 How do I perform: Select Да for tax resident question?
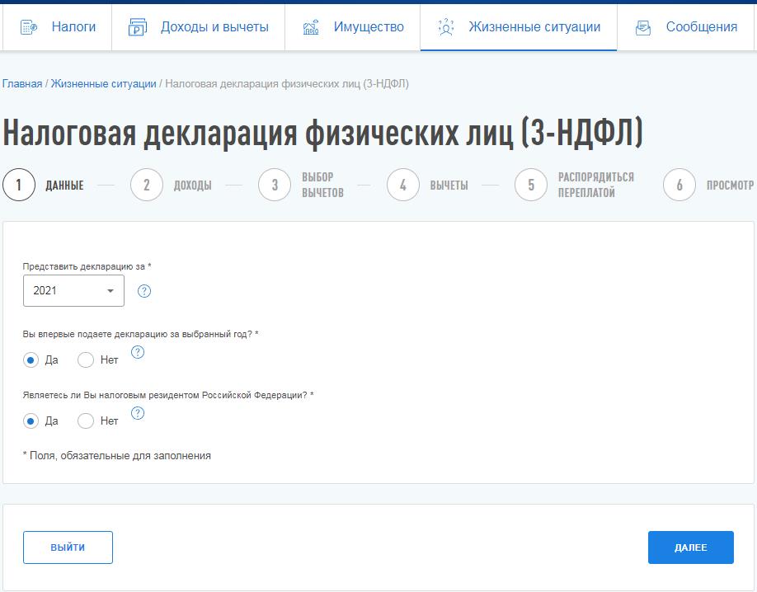(x=31, y=421)
